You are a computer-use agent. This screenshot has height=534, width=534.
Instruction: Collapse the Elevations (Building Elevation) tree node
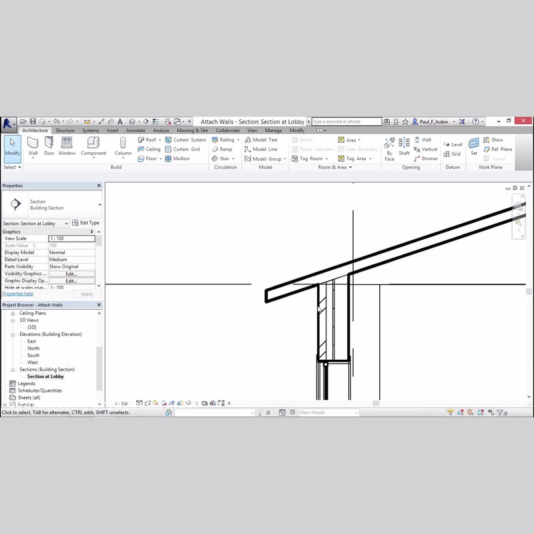tap(13, 334)
